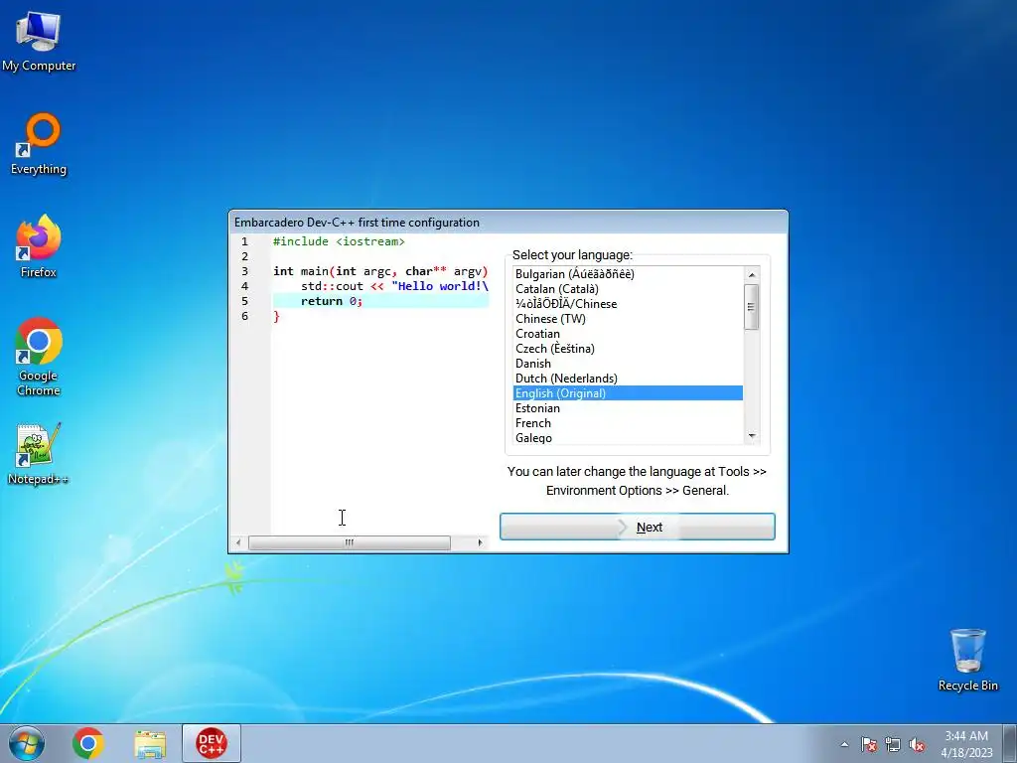
Task: Select Czech language
Action: 628,349
